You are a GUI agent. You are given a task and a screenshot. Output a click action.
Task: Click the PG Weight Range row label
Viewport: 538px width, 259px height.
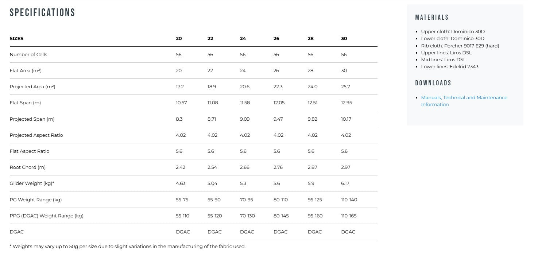(x=36, y=200)
